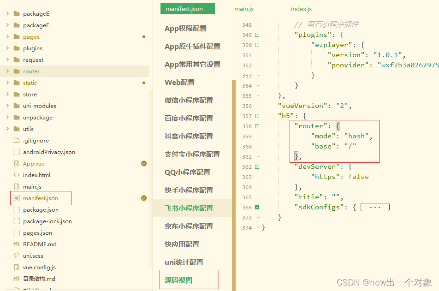This screenshot has height=291, width=439.
Task: Click the JSON brackets icon next to package.json
Action: tap(18, 209)
